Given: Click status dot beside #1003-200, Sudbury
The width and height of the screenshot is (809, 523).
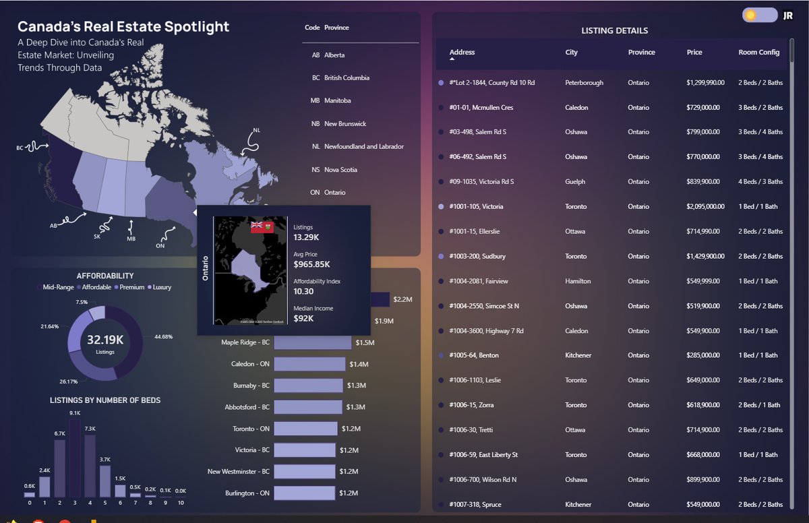Looking at the screenshot, I should pos(441,256).
